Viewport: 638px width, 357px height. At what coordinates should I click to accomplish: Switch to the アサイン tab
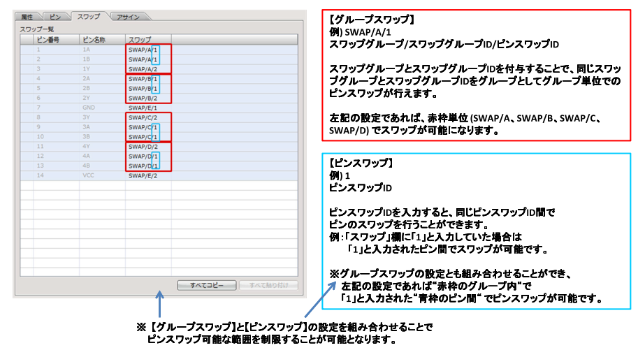tap(128, 15)
